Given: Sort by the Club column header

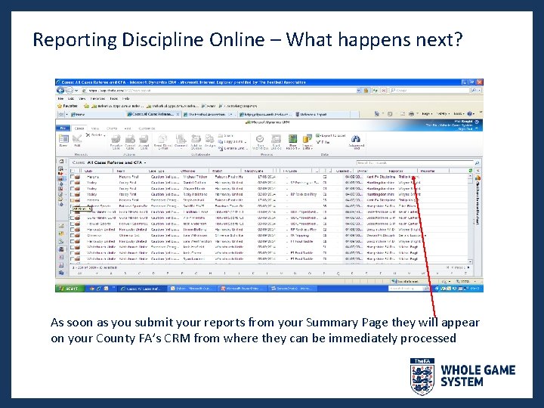Looking at the screenshot, I should (88, 171).
